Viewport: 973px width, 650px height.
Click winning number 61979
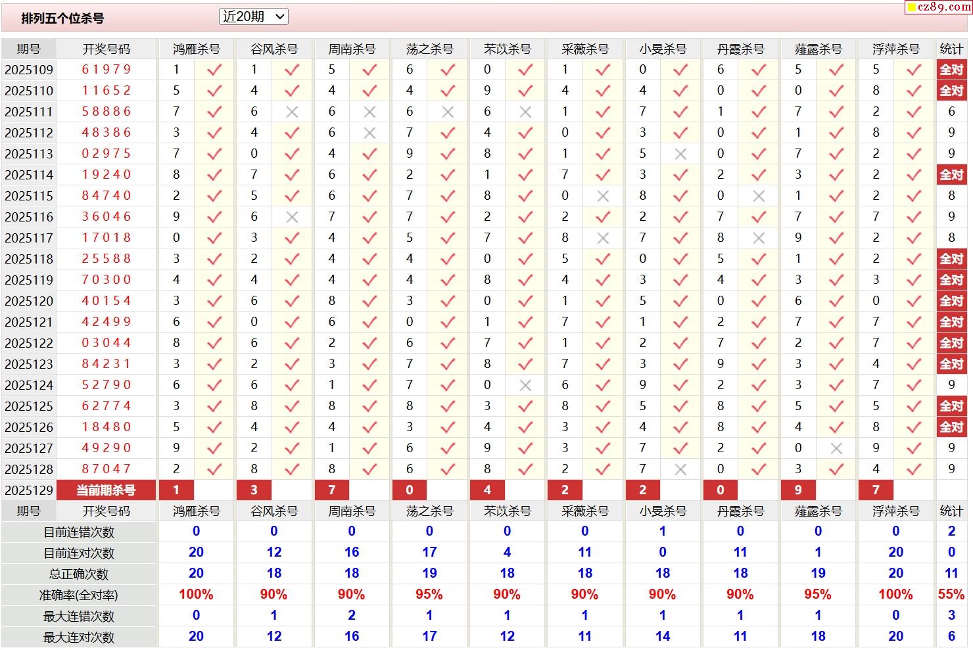pyautogui.click(x=107, y=70)
